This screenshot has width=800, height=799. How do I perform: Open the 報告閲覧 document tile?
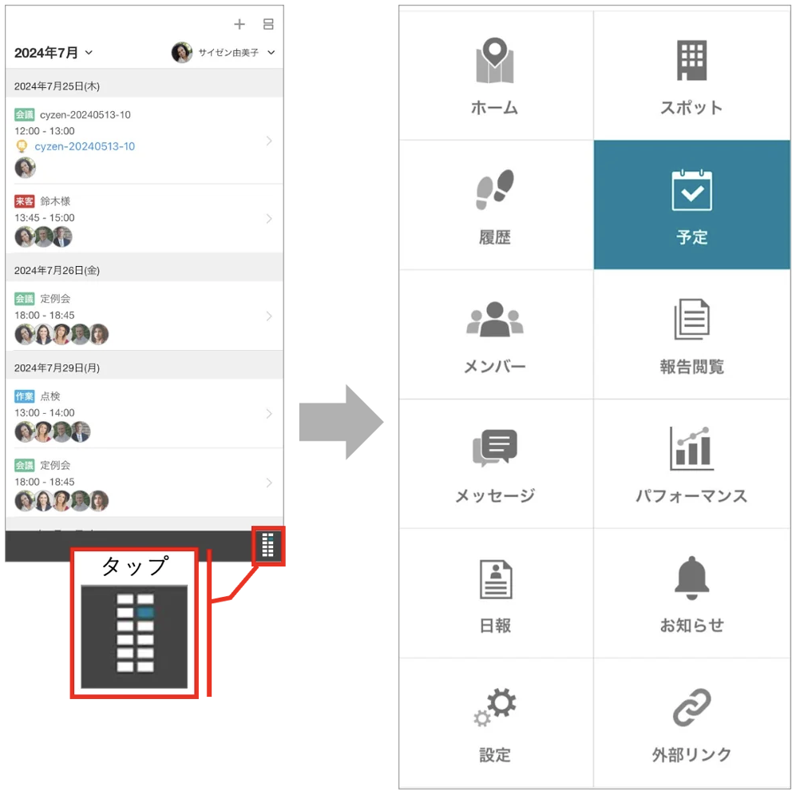point(691,335)
